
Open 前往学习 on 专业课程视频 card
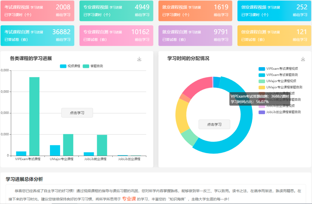coord(142,15)
